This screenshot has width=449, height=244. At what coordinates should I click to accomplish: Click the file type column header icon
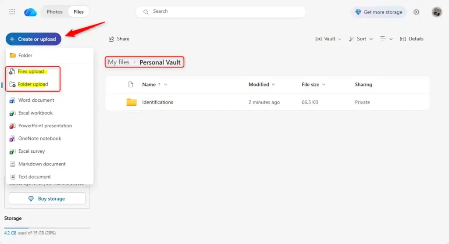pos(131,84)
